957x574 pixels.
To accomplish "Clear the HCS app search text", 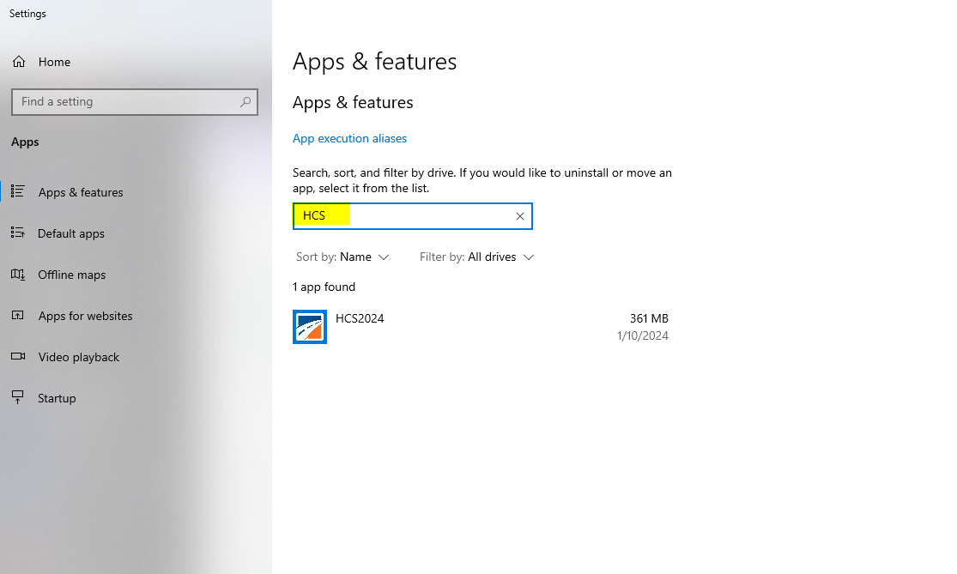I will (519, 216).
